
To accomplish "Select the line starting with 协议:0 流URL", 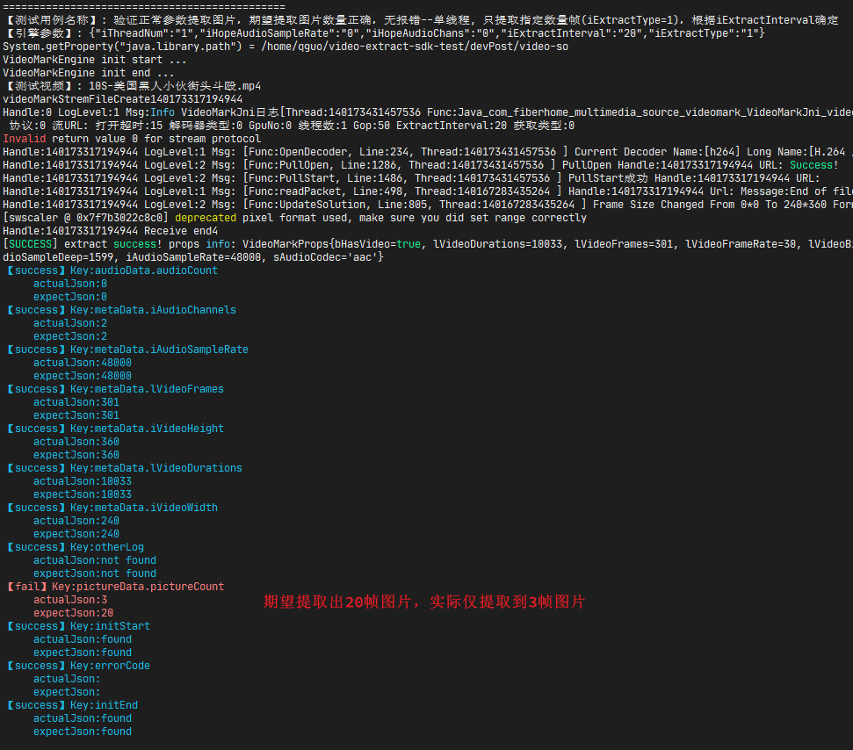I will 292,126.
